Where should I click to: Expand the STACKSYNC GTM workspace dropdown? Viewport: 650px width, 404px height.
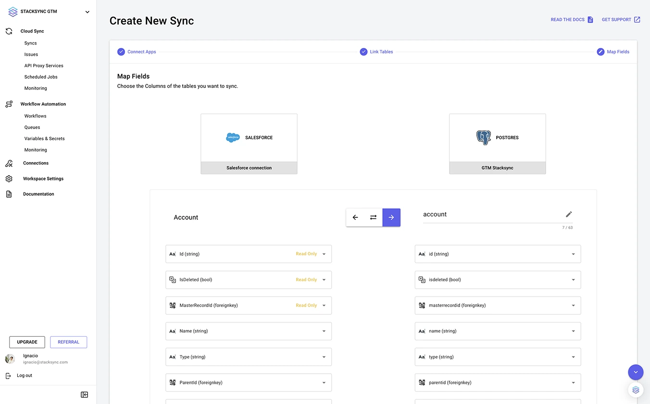click(87, 12)
